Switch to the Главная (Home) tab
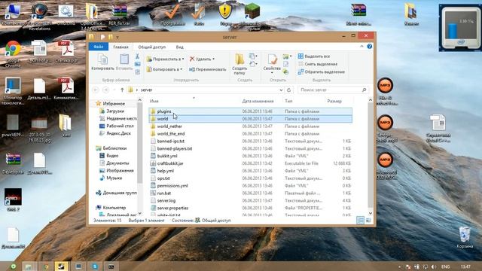 click(x=120, y=47)
